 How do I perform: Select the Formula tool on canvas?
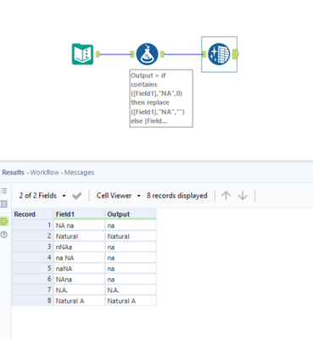tap(147, 54)
